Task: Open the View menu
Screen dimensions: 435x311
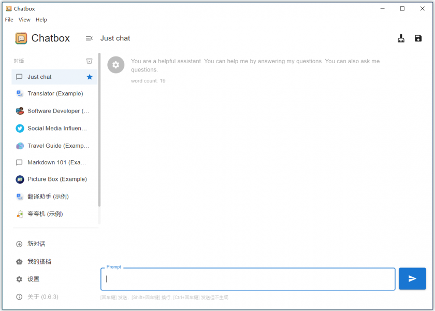Action: 24,20
